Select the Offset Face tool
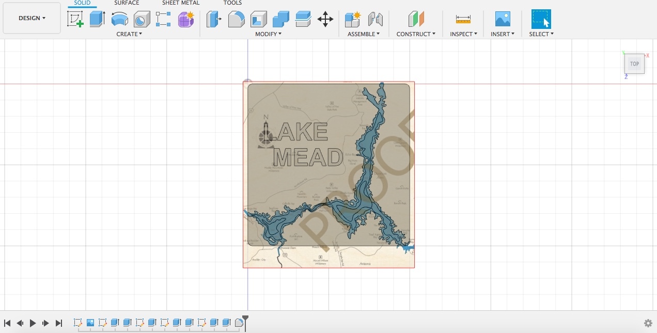 [303, 19]
